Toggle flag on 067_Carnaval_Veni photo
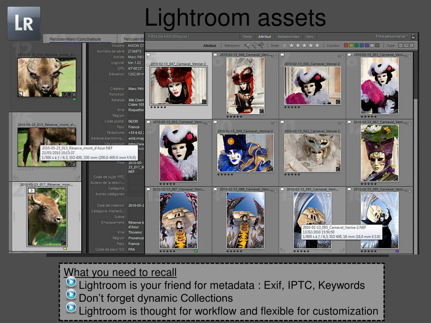 point(349,122)
